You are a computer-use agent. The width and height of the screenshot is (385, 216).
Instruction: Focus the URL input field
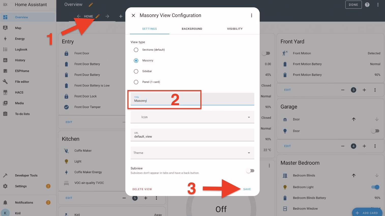click(192, 135)
